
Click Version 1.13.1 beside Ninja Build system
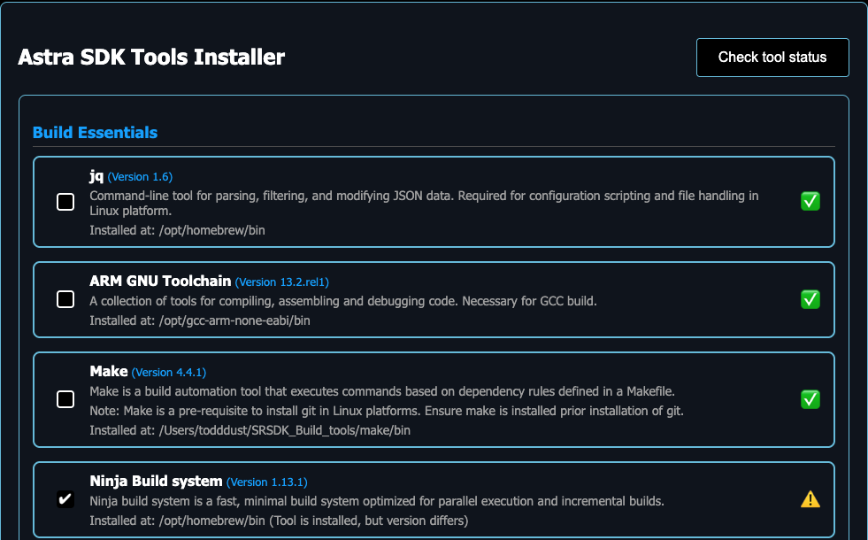point(267,482)
